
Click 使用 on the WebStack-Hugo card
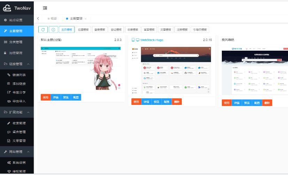[136, 102]
